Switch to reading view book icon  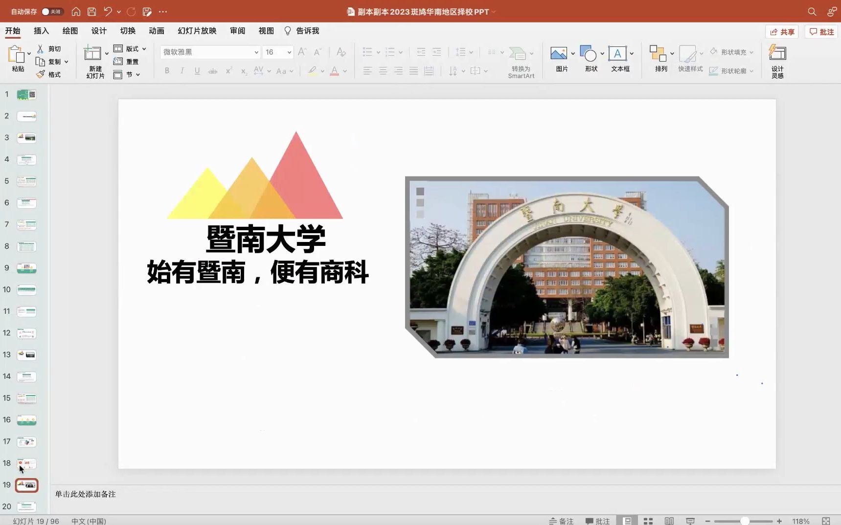[669, 521]
